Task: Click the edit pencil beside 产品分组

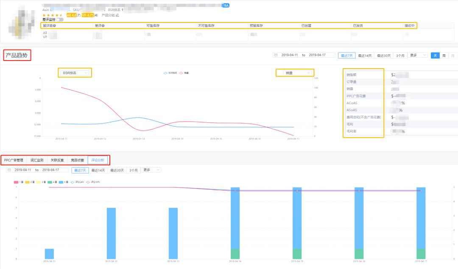Action: [x=117, y=15]
